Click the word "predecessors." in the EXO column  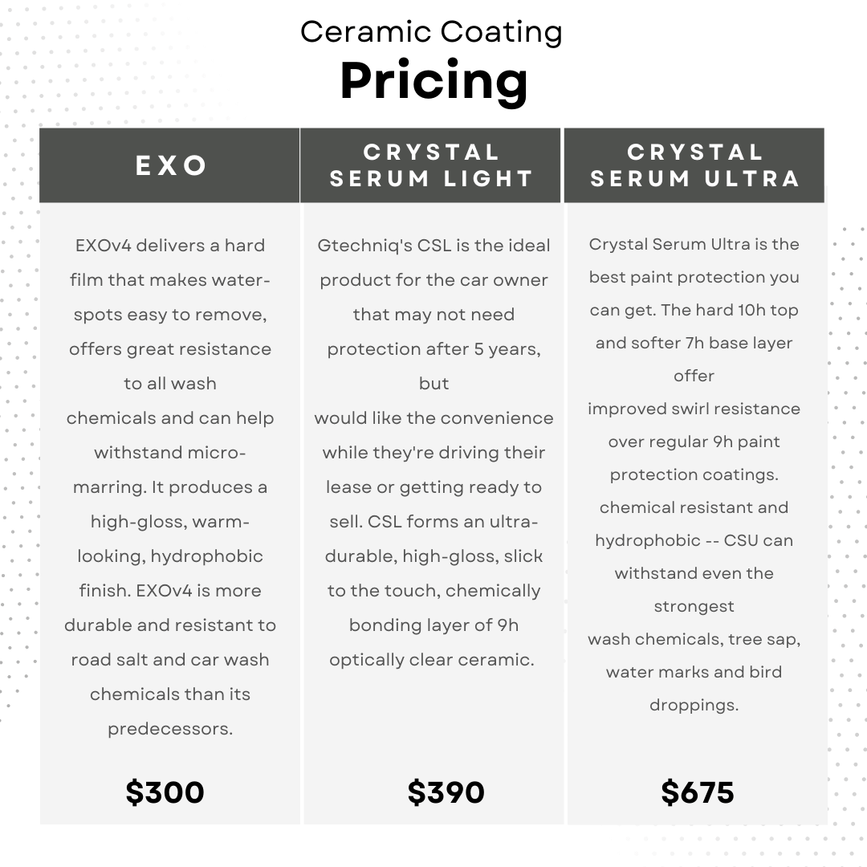coord(170,729)
